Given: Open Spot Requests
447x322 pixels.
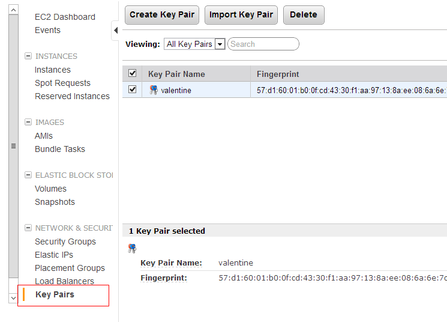Looking at the screenshot, I should click(63, 83).
